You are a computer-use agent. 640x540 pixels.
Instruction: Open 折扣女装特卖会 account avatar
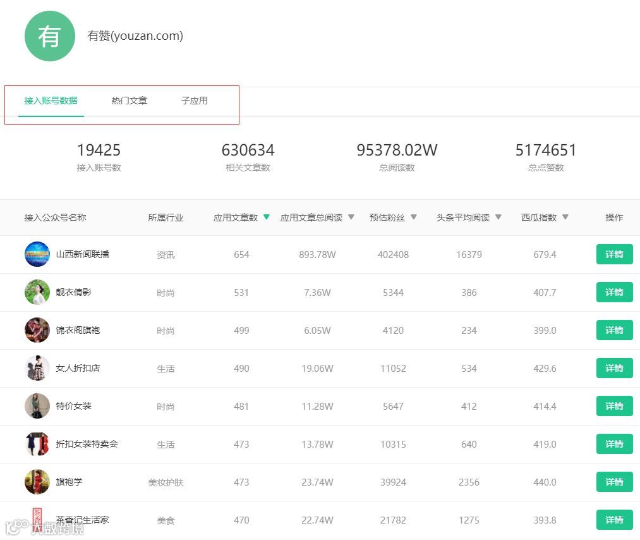tap(37, 444)
